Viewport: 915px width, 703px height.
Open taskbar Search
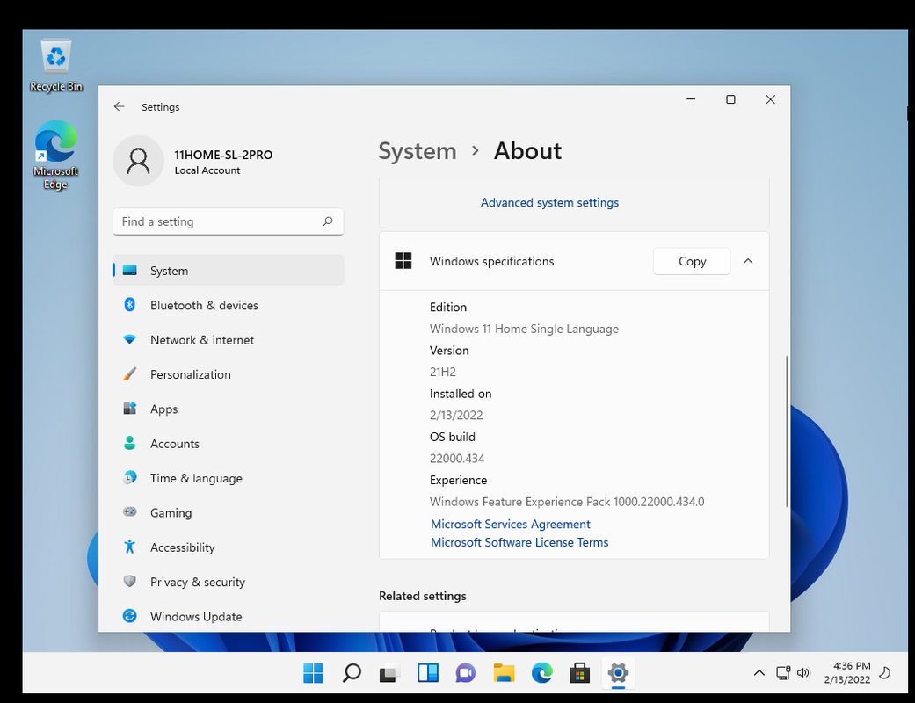pos(352,672)
